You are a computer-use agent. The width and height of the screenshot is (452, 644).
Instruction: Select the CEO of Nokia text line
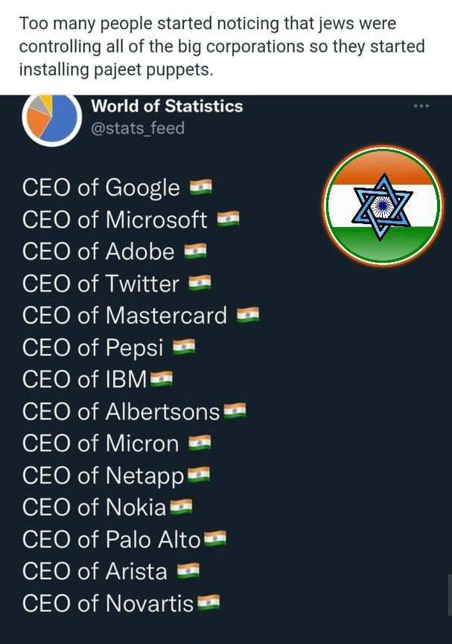107,507
